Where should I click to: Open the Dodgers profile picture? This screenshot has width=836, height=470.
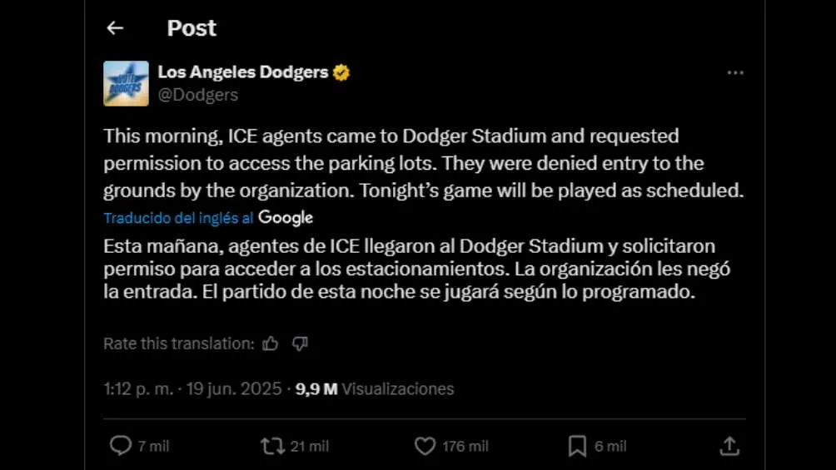click(x=126, y=83)
